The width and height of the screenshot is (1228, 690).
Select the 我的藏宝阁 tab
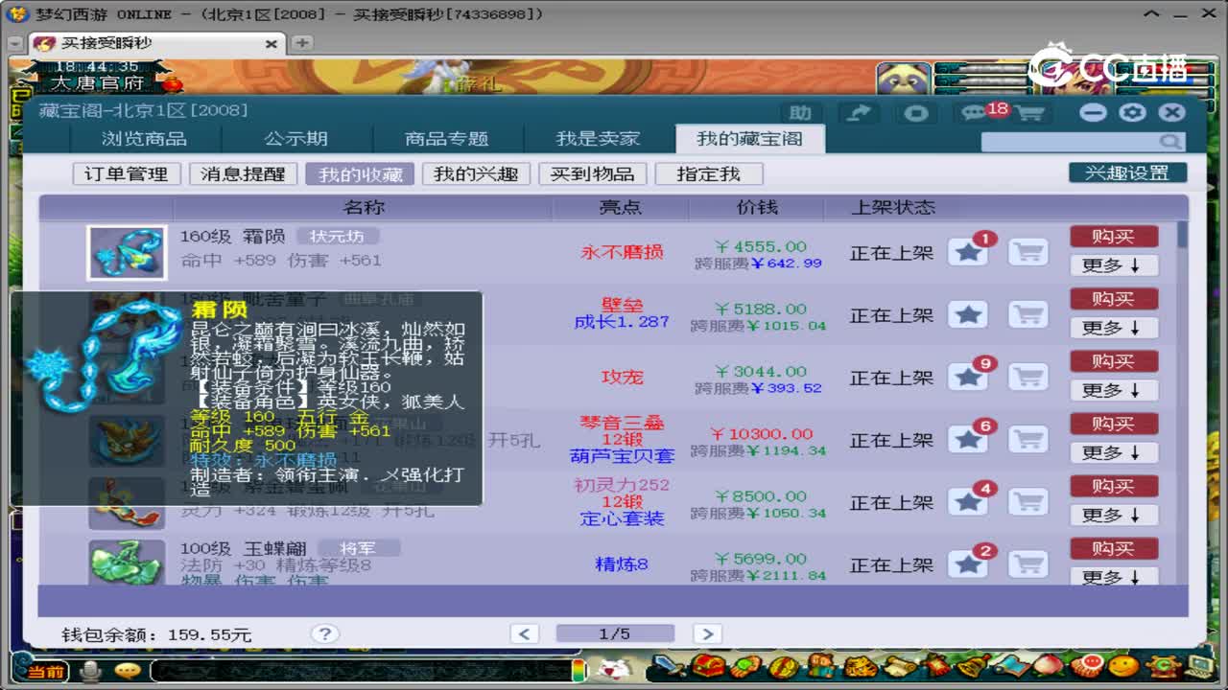coord(749,139)
